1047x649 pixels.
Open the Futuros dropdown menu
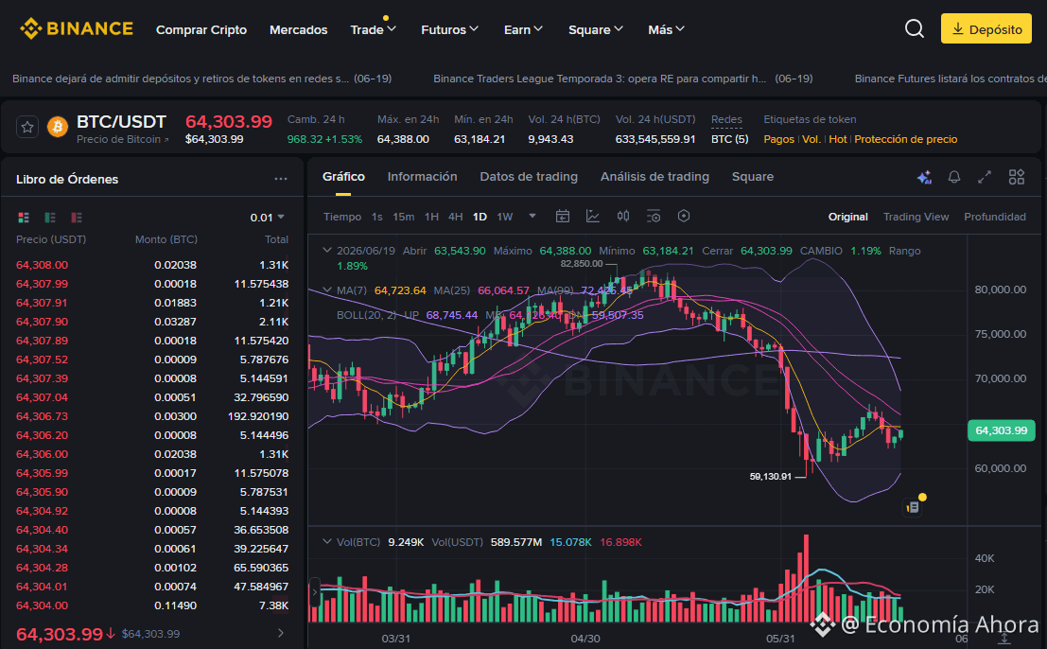click(449, 29)
